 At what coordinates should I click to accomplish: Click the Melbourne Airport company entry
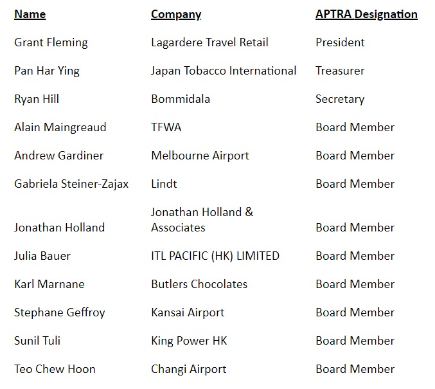coord(200,156)
